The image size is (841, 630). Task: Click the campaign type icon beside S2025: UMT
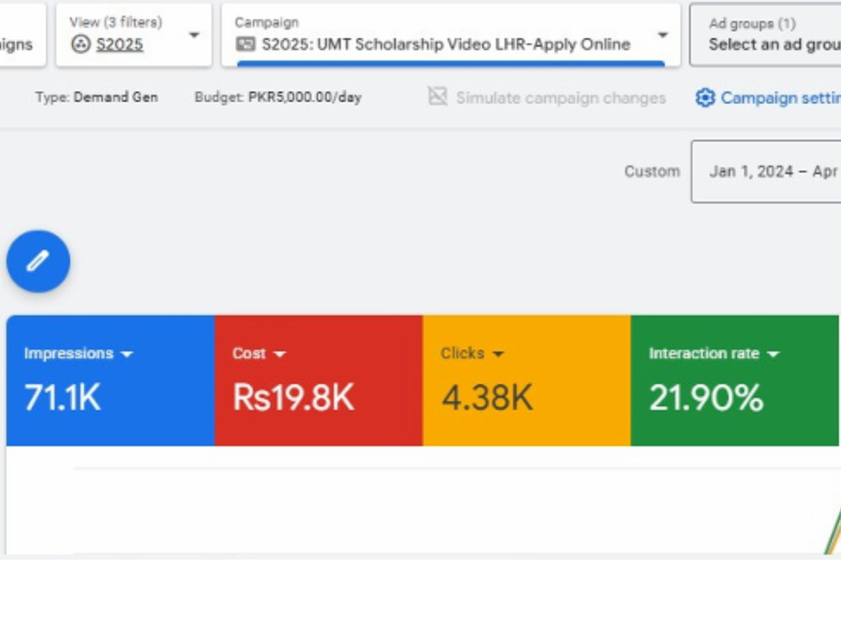click(x=246, y=44)
